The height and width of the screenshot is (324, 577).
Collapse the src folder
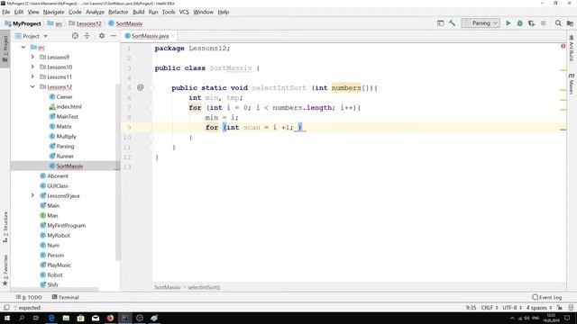click(x=23, y=48)
